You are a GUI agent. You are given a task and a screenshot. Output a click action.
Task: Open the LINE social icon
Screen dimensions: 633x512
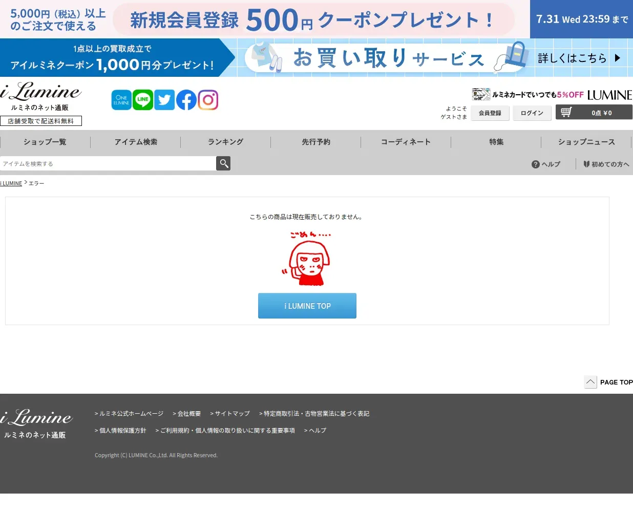pyautogui.click(x=143, y=100)
